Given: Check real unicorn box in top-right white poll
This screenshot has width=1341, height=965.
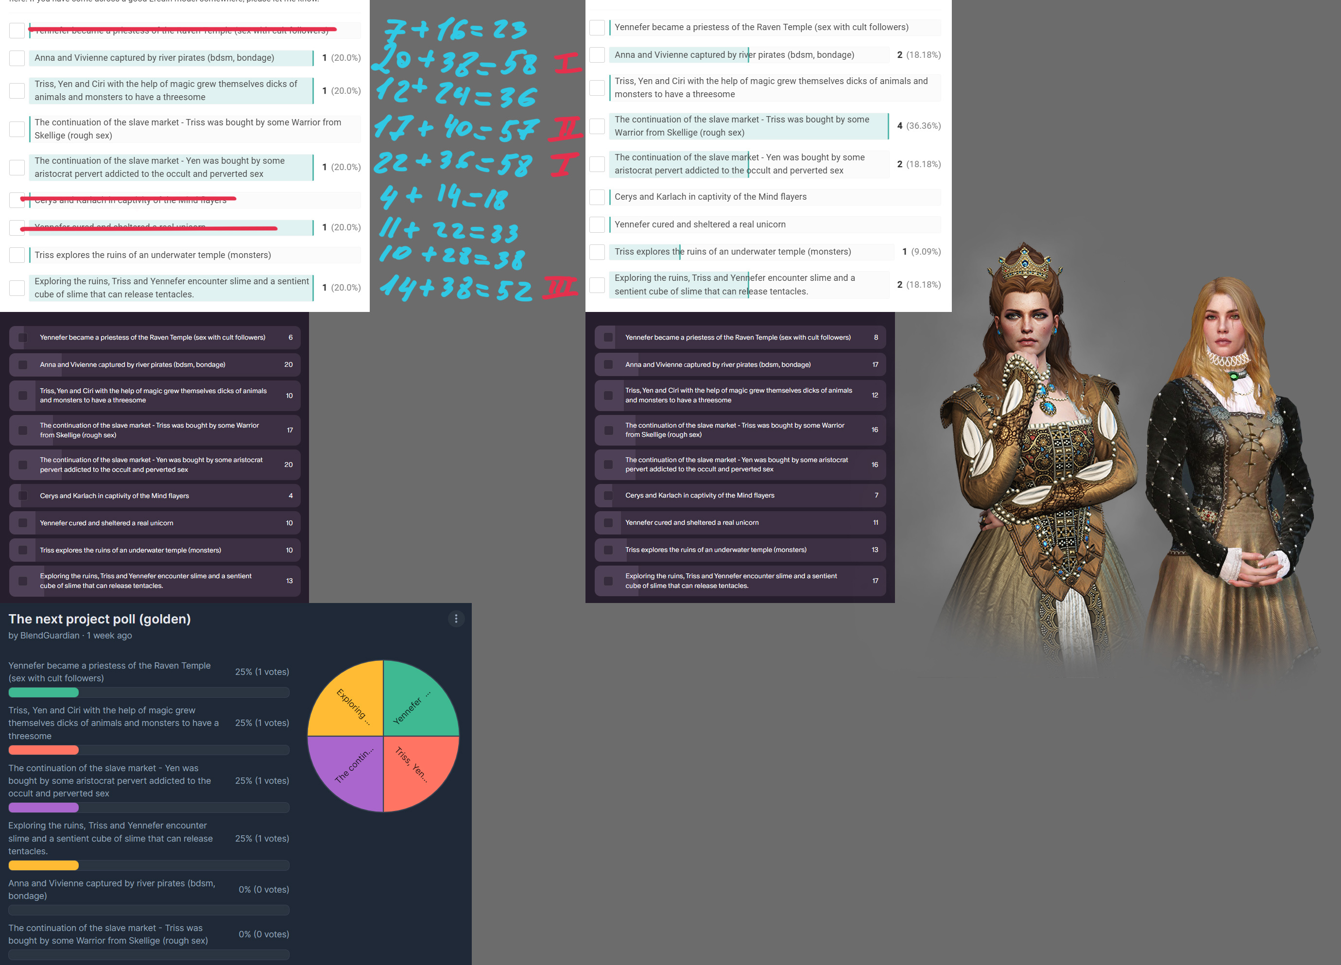Looking at the screenshot, I should pyautogui.click(x=597, y=224).
